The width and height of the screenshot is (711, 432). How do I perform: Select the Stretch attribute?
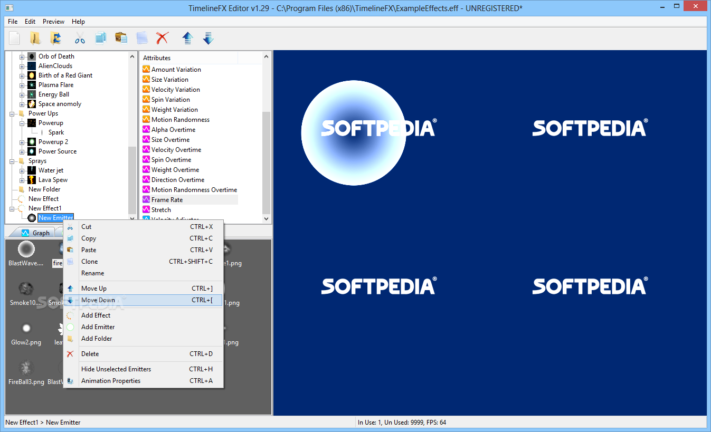[x=161, y=209]
